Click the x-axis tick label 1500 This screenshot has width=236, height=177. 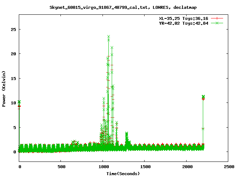(145, 167)
